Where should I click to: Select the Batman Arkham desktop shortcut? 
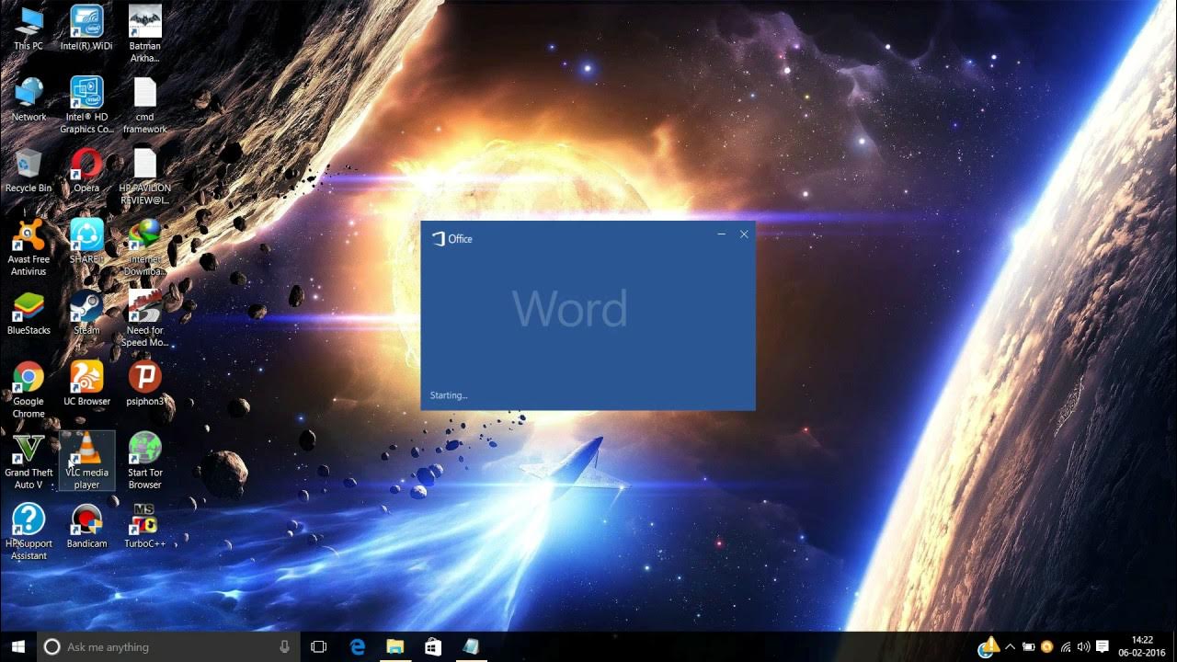click(x=144, y=34)
